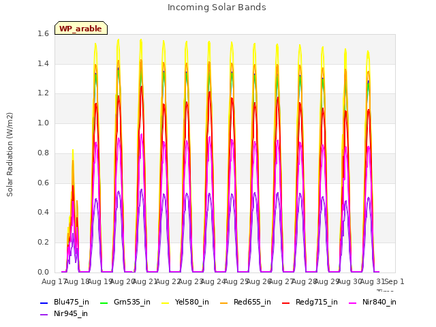Click the Incoming Solar Bands chart title
This screenshot has height=327, width=436.
click(x=217, y=7)
